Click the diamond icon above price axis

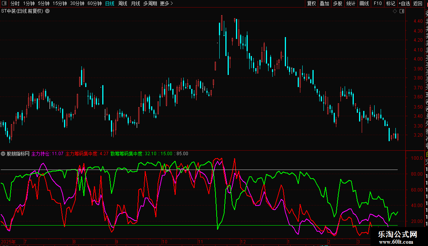point(395,11)
